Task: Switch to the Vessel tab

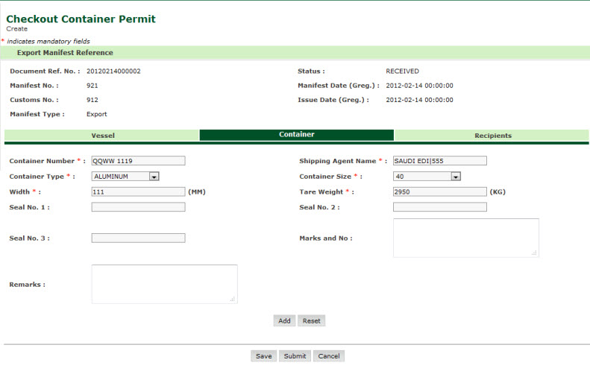Action: tap(102, 136)
